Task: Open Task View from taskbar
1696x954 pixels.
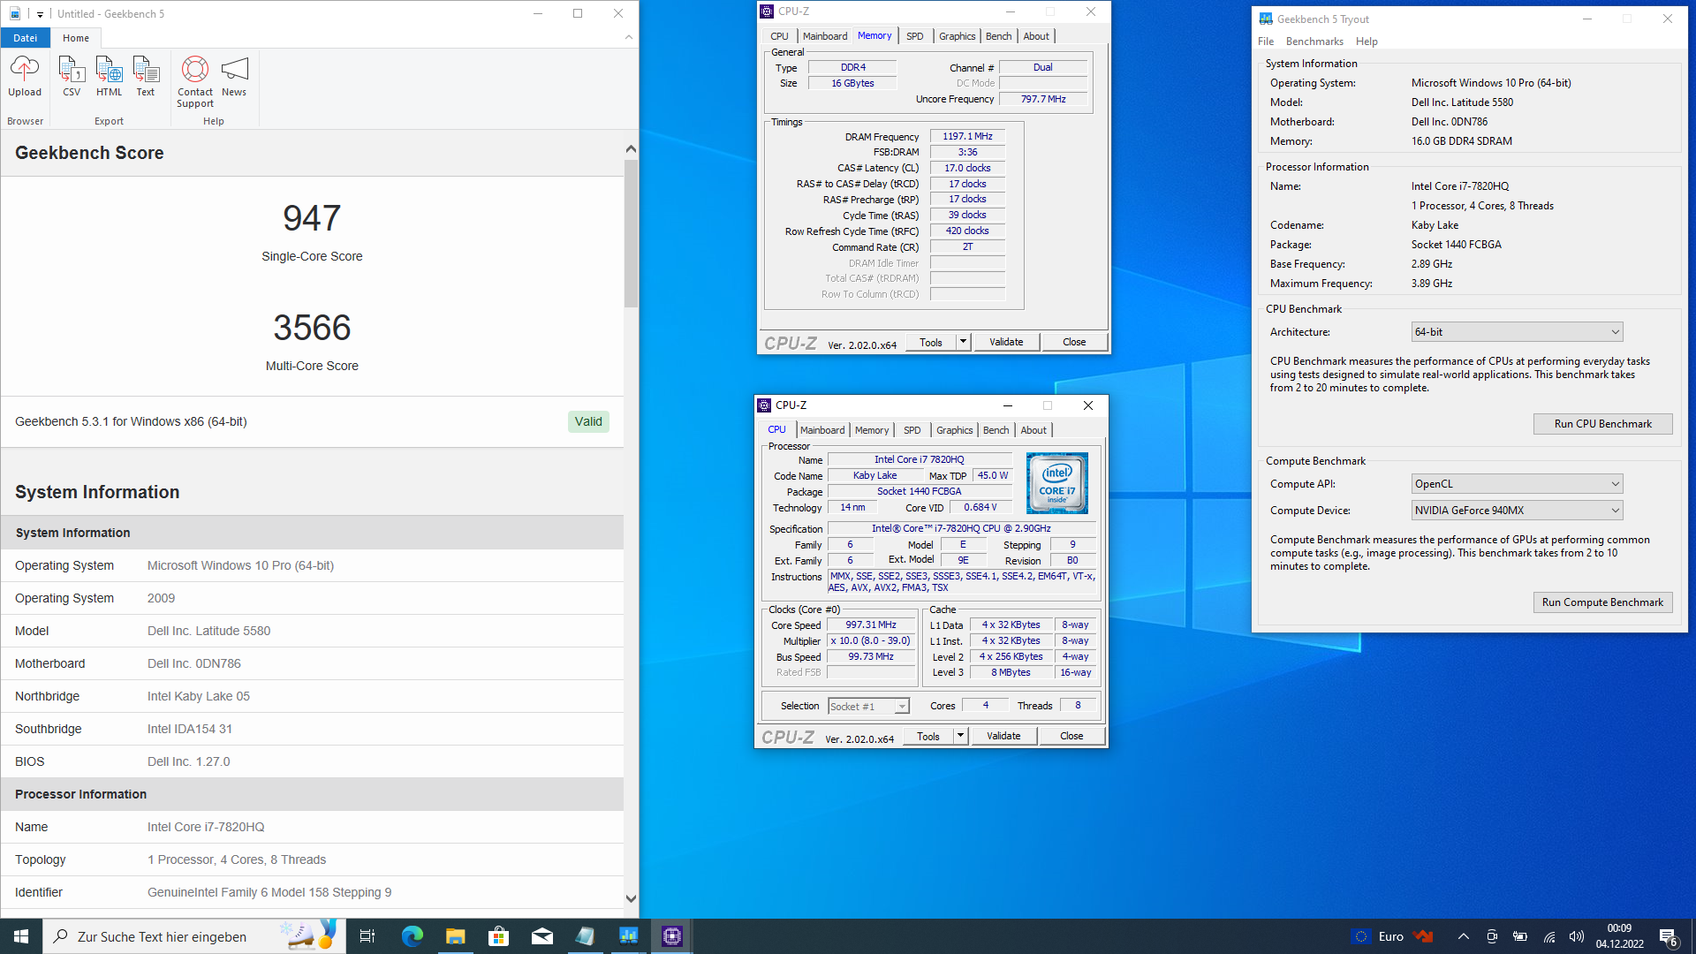Action: click(367, 936)
